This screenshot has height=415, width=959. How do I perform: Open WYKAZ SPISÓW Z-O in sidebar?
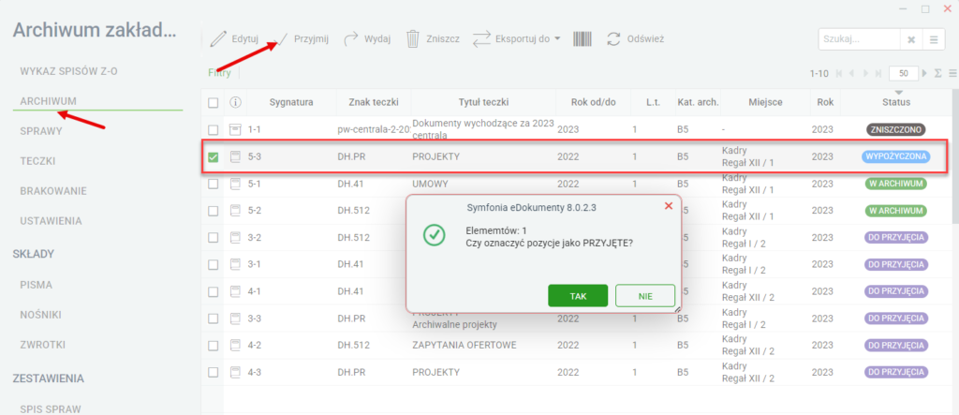pyautogui.click(x=68, y=71)
